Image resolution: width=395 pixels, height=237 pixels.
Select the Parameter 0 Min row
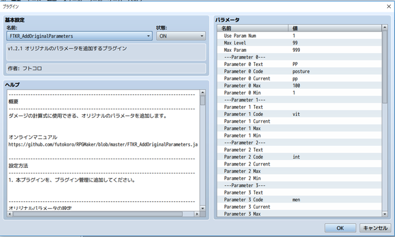coord(299,93)
